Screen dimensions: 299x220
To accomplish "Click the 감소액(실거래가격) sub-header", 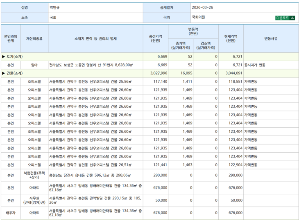I will click(x=206, y=46).
